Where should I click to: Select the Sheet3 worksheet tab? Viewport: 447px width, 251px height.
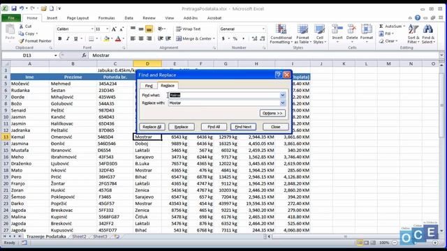click(100, 236)
